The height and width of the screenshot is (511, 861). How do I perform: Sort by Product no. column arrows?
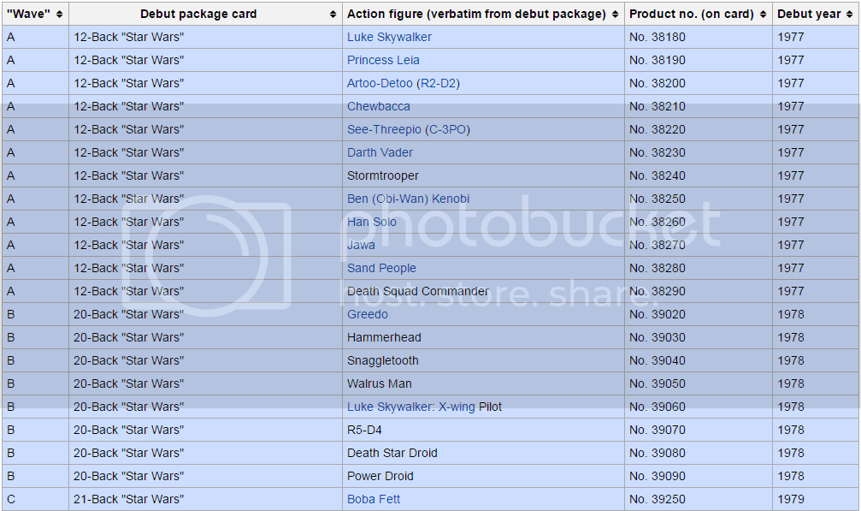764,15
